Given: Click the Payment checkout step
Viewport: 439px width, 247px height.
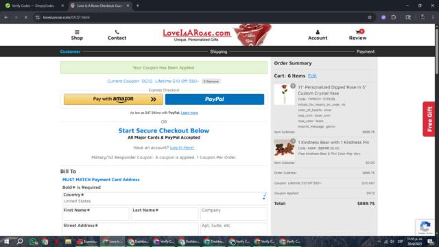Looking at the screenshot, I should click(366, 51).
